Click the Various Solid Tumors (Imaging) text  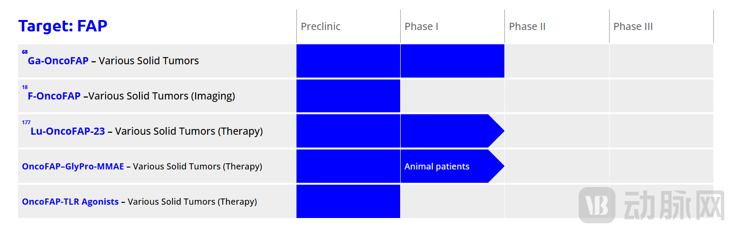tap(162, 96)
